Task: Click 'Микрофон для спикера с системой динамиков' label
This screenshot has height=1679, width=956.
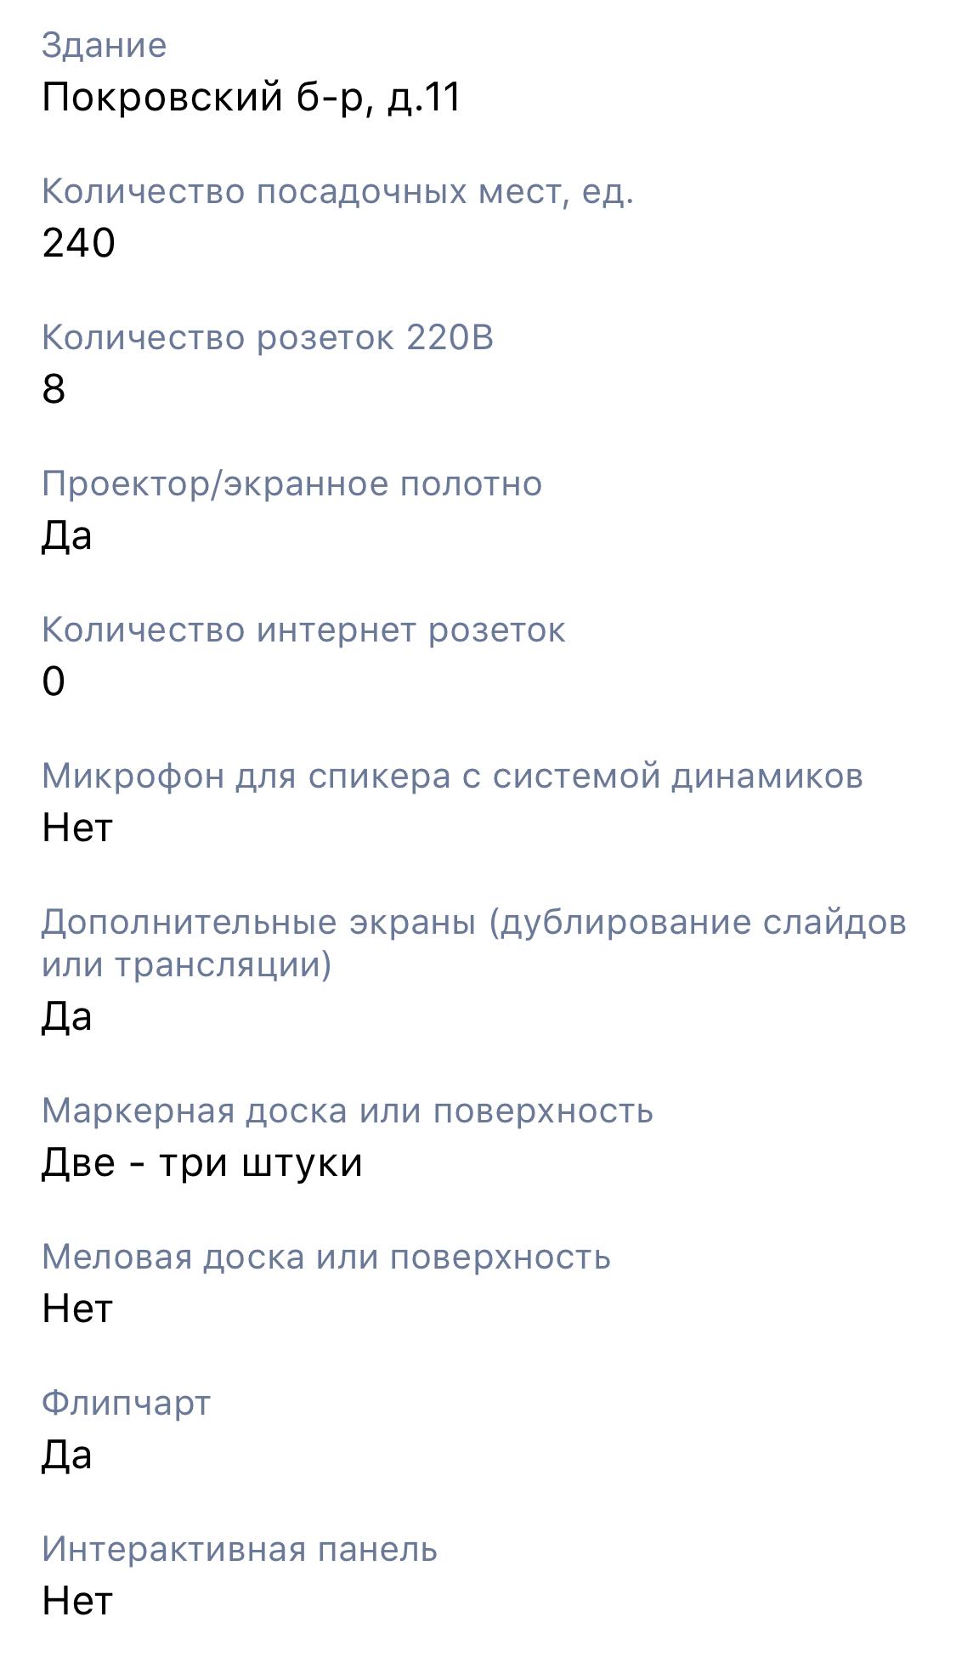Action: [x=452, y=776]
